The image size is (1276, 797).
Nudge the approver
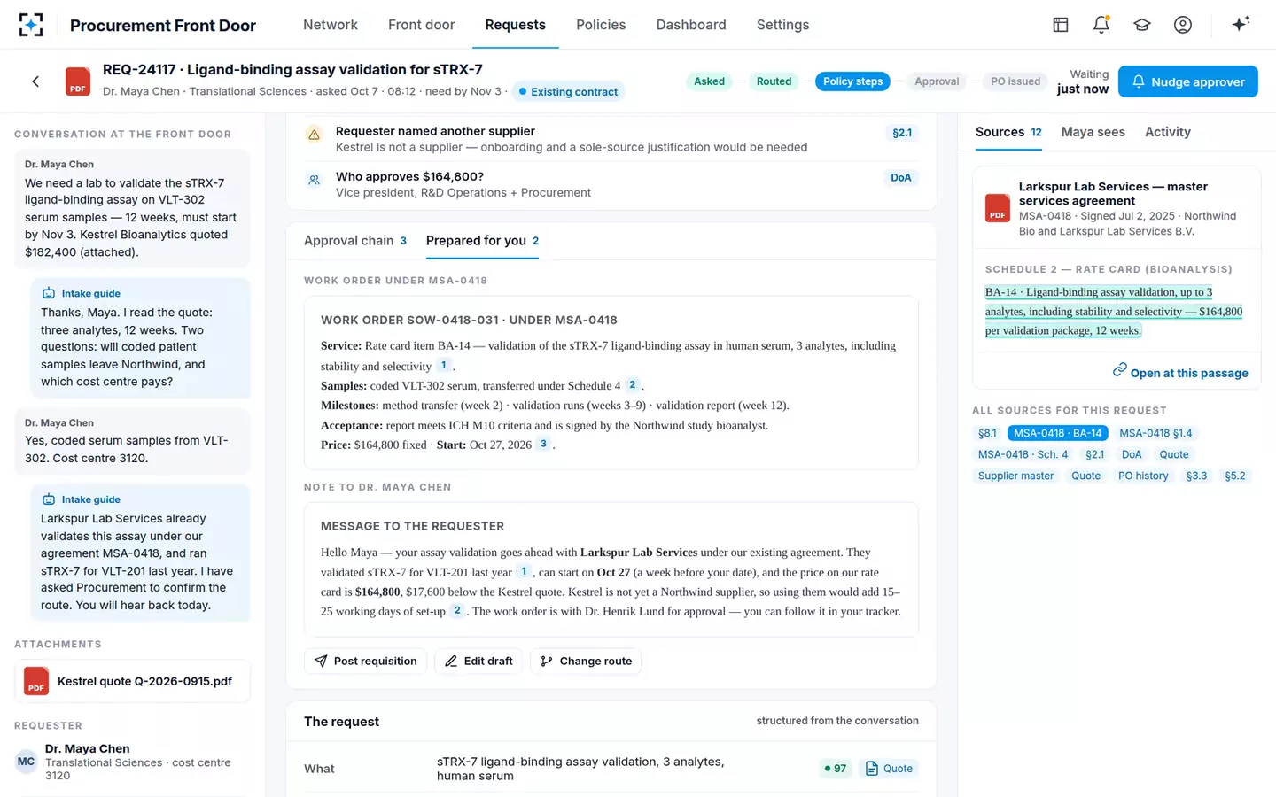click(x=1188, y=81)
